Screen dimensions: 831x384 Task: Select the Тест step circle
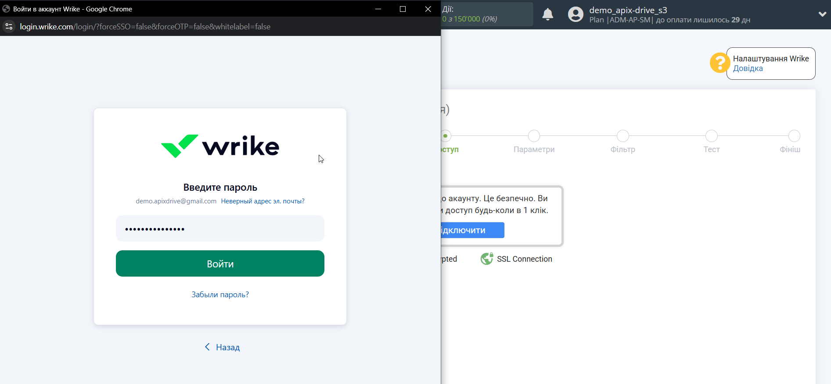tap(711, 136)
